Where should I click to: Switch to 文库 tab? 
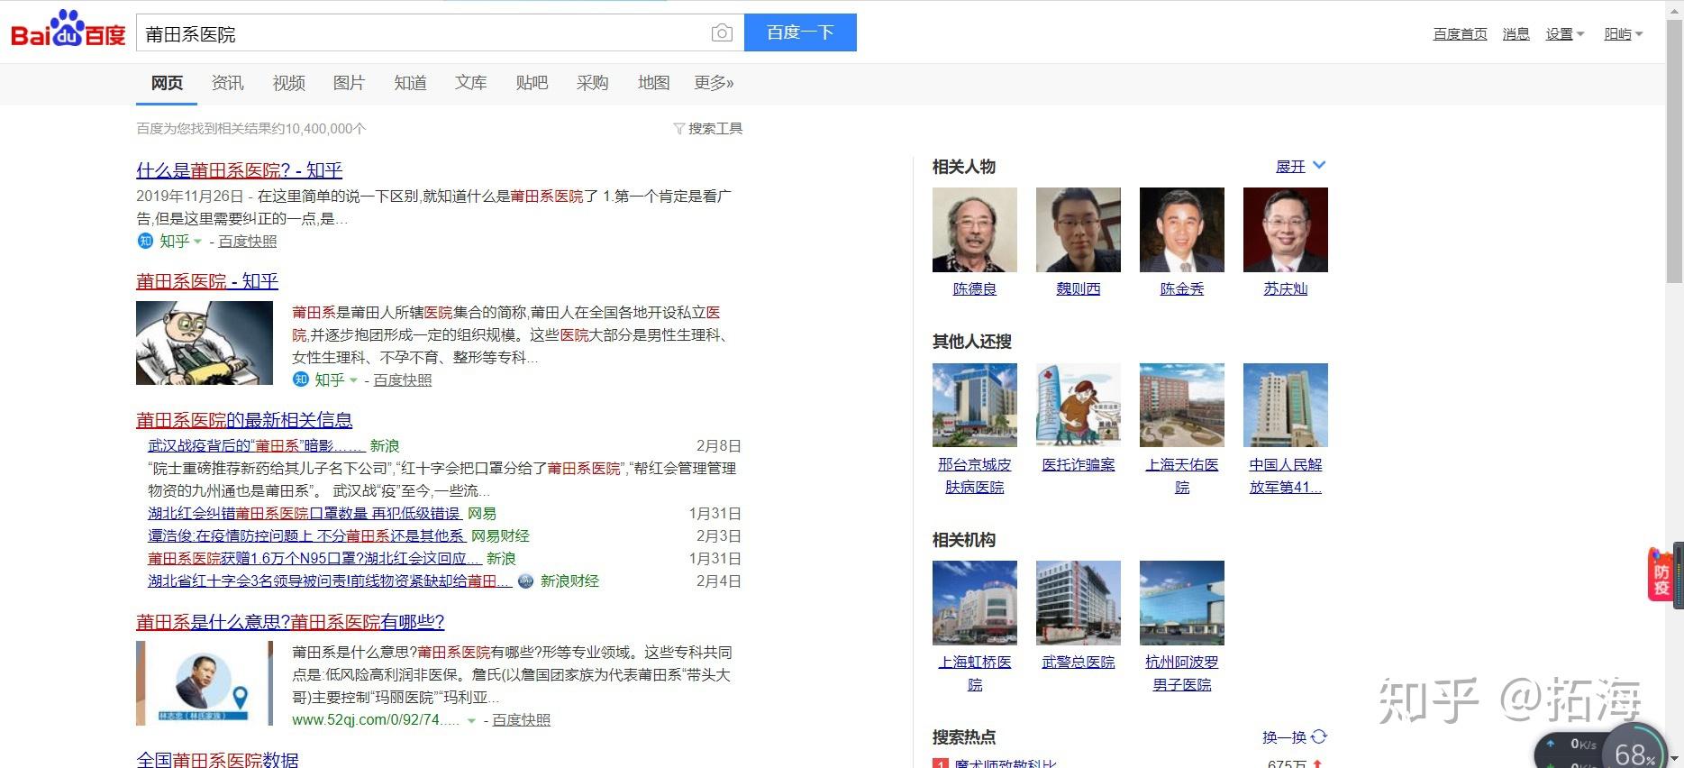click(x=471, y=83)
